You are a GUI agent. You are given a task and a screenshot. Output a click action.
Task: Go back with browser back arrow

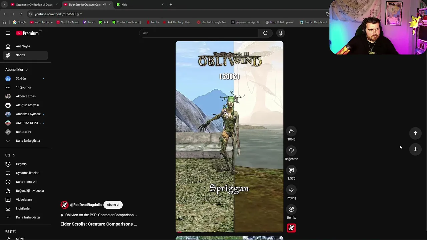[x=5, y=14]
